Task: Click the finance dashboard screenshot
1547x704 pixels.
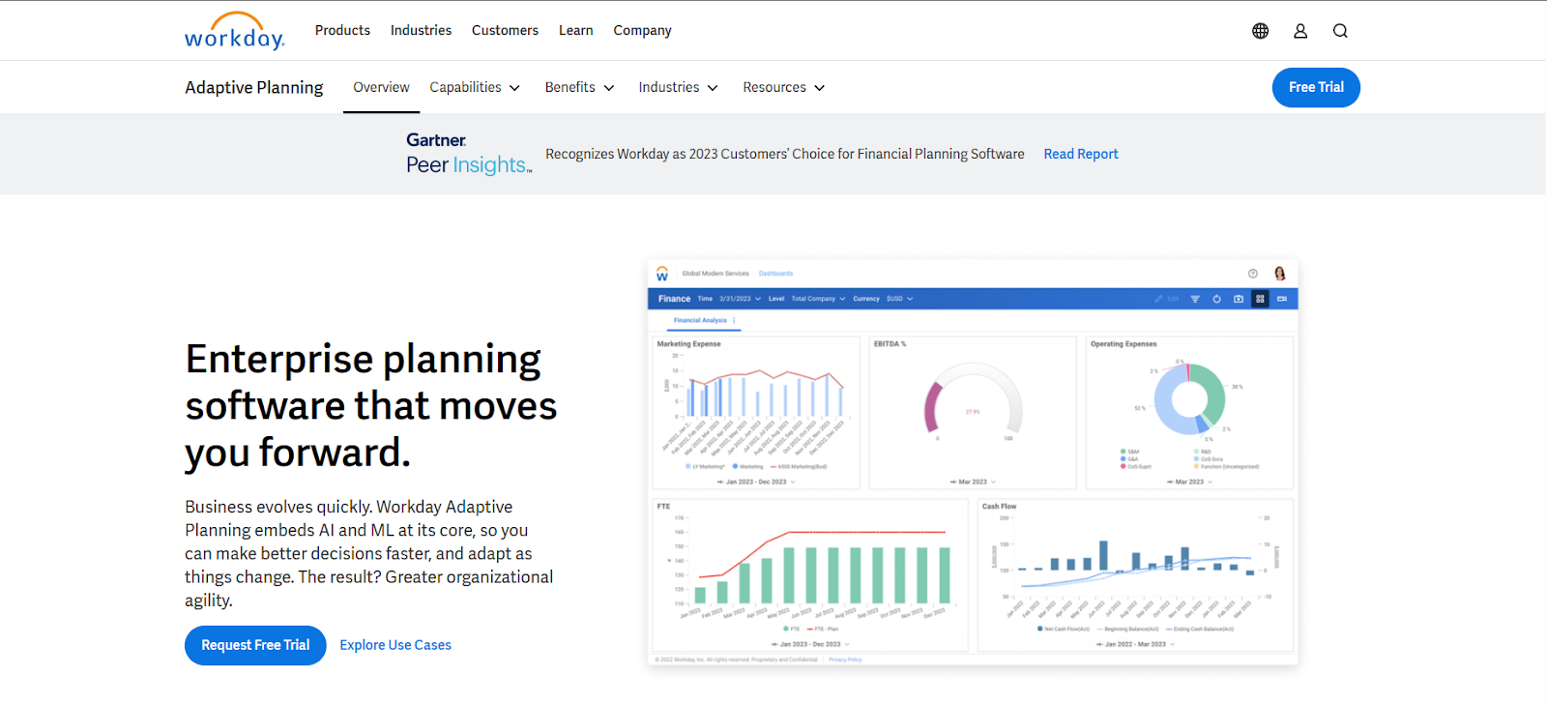Action: coord(973,462)
